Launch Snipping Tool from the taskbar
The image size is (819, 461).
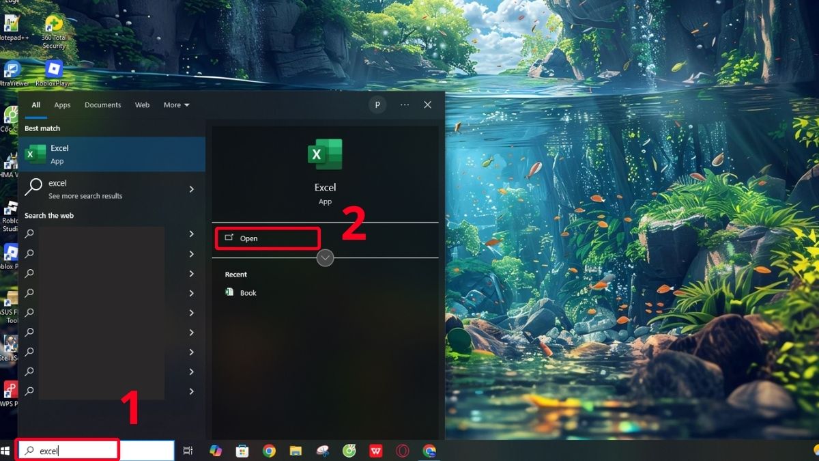(x=323, y=451)
